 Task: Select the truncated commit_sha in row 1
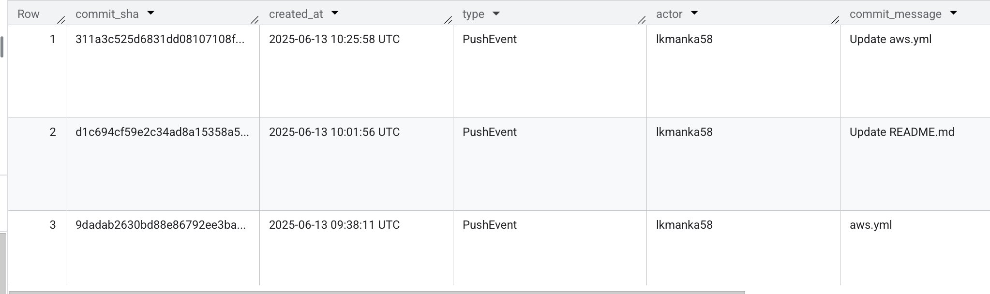(x=162, y=39)
